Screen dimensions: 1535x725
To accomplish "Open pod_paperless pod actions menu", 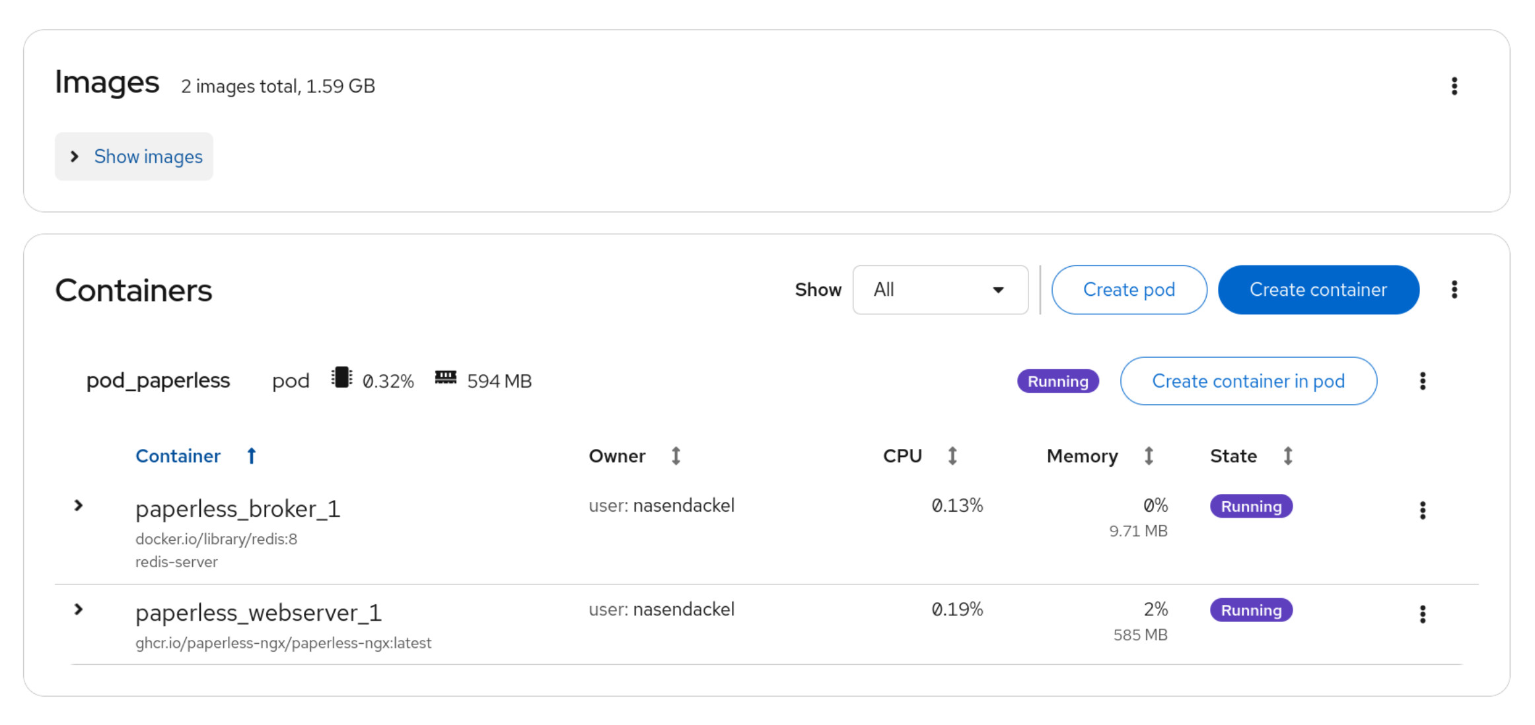I will 1422,381.
